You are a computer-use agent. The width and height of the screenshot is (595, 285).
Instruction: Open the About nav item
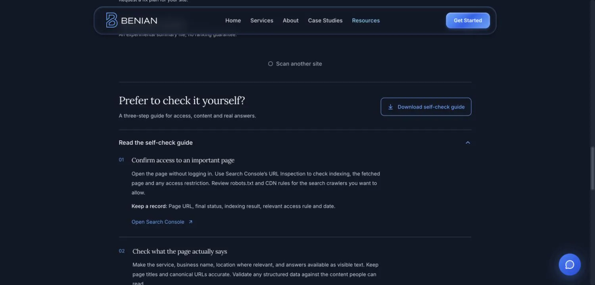coord(291,21)
